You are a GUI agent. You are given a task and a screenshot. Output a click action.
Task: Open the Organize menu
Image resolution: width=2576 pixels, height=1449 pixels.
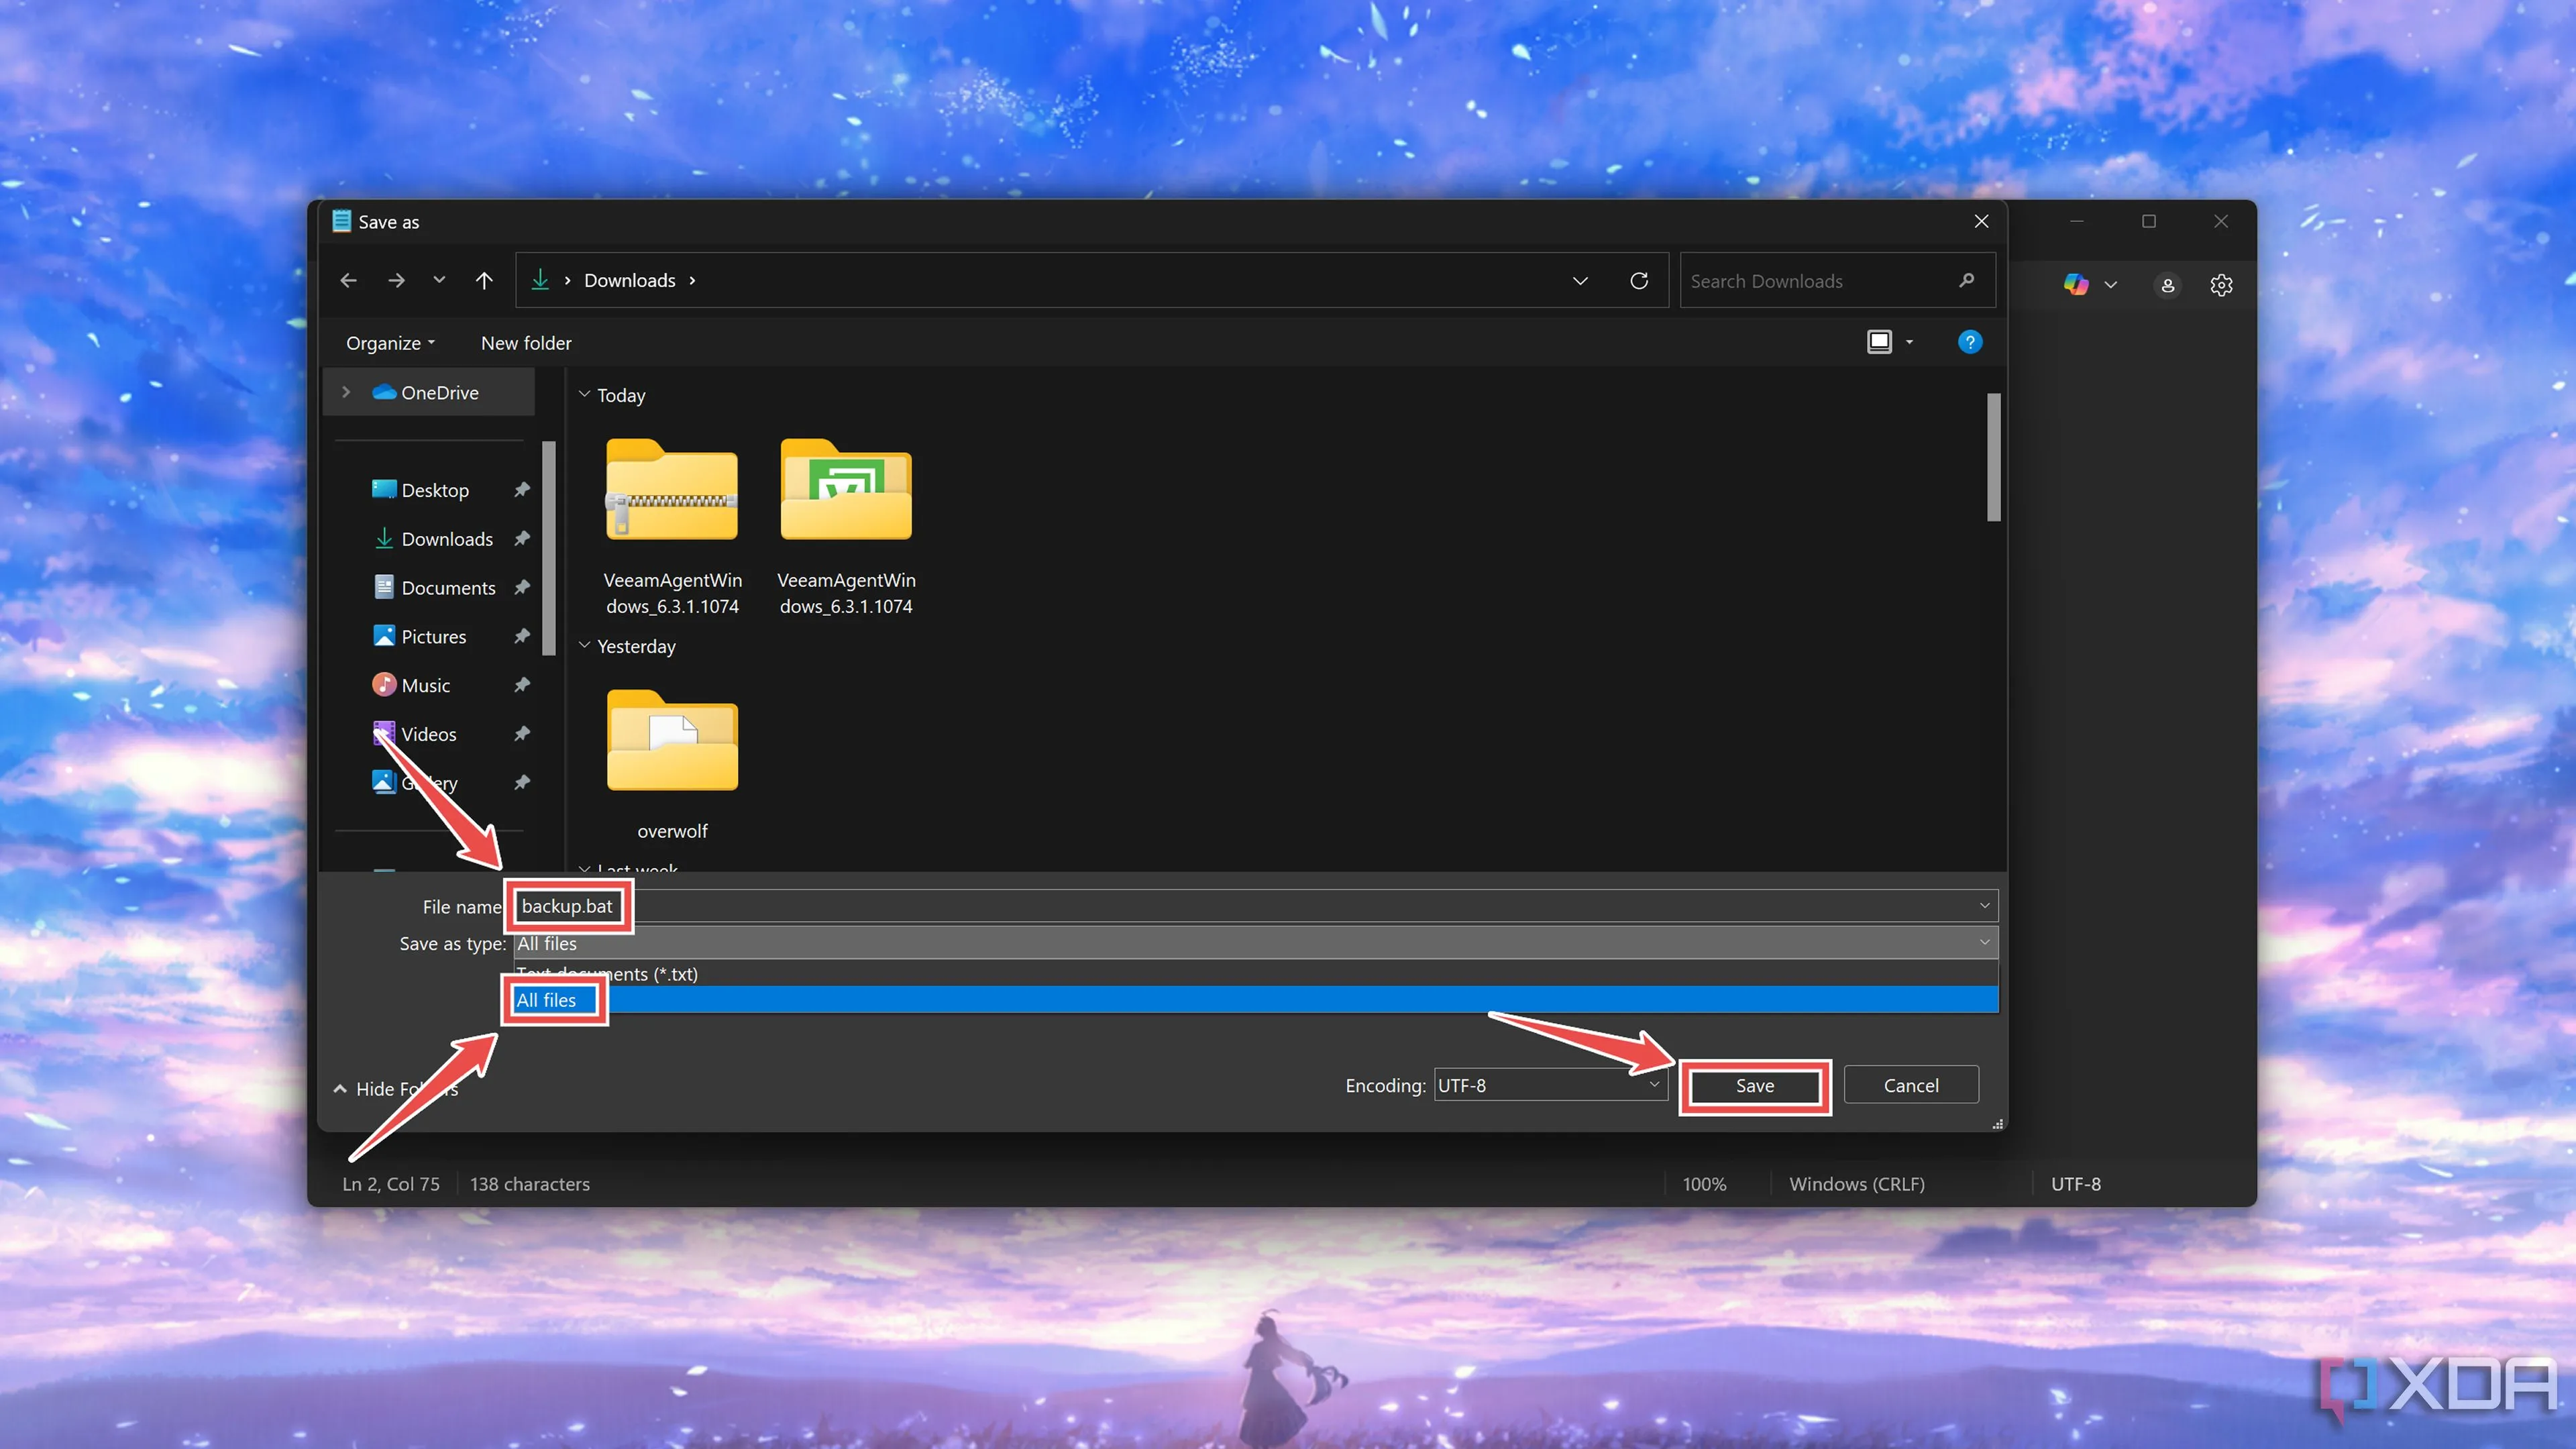[x=389, y=343]
